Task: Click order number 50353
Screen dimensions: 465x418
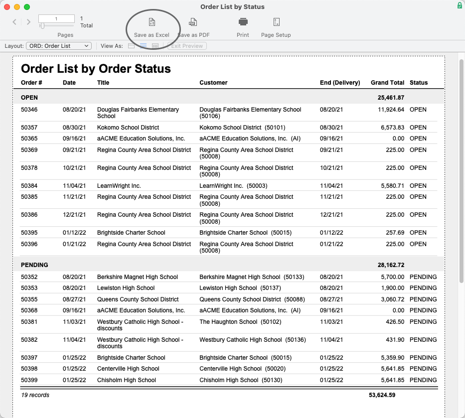Action: coord(29,288)
